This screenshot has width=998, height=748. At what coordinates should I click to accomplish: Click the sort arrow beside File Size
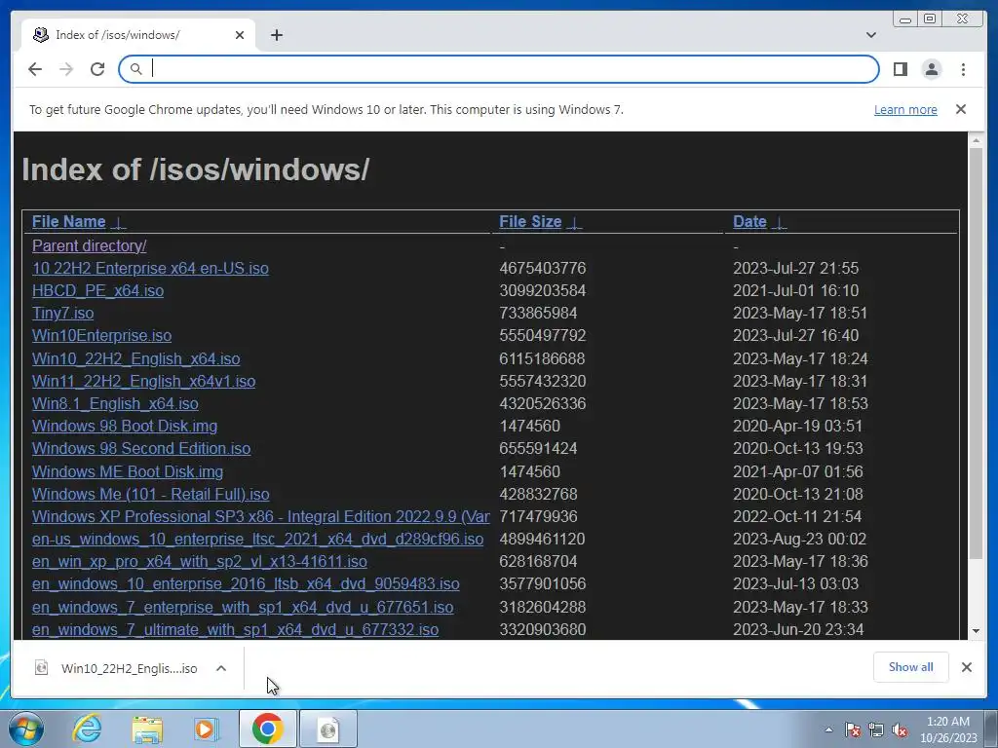click(574, 223)
